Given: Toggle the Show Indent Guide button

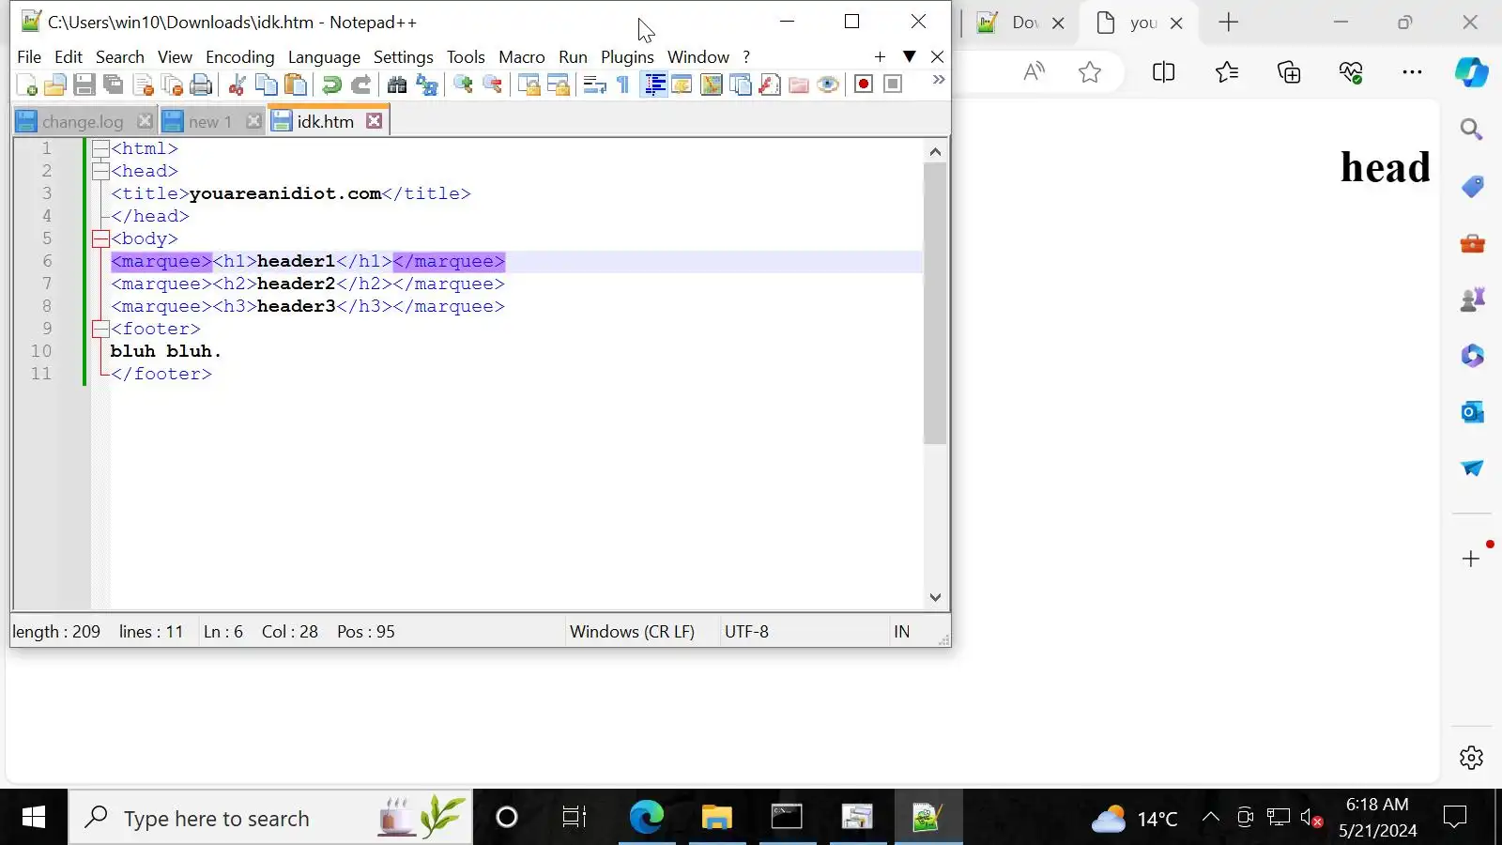Looking at the screenshot, I should (x=654, y=84).
